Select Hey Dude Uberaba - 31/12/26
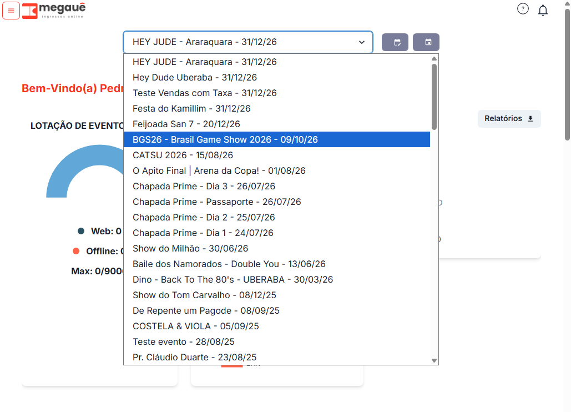This screenshot has height=412, width=571. pyautogui.click(x=277, y=78)
